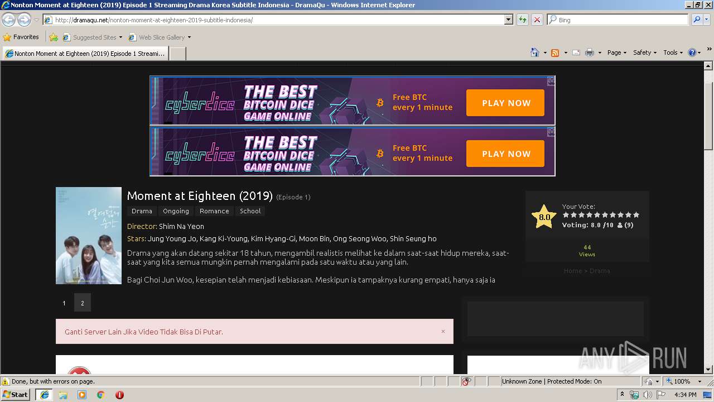Dismiss the Ganti Server alert message
This screenshot has height=402, width=714.
(443, 331)
